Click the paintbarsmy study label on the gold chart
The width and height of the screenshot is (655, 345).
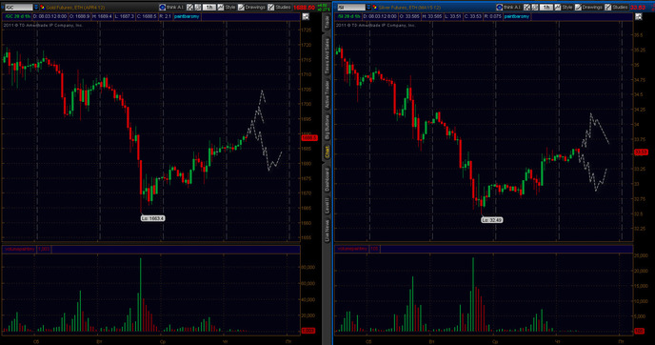point(187,16)
